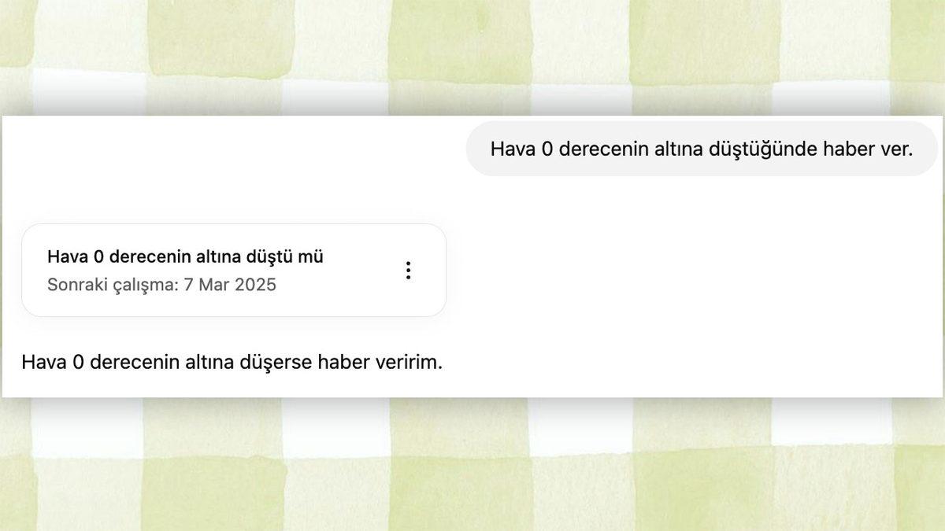Screen dimensions: 945x531
Task: Select the user message bubble about 0 derece
Action: point(701,147)
